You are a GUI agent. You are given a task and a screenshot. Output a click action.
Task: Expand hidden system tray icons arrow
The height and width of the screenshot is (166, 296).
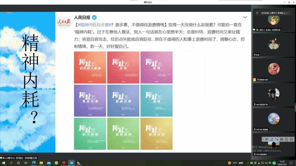(x=247, y=163)
